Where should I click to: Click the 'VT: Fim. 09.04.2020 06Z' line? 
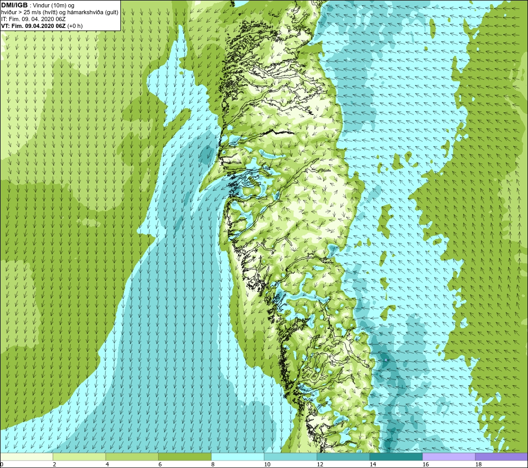click(x=42, y=26)
